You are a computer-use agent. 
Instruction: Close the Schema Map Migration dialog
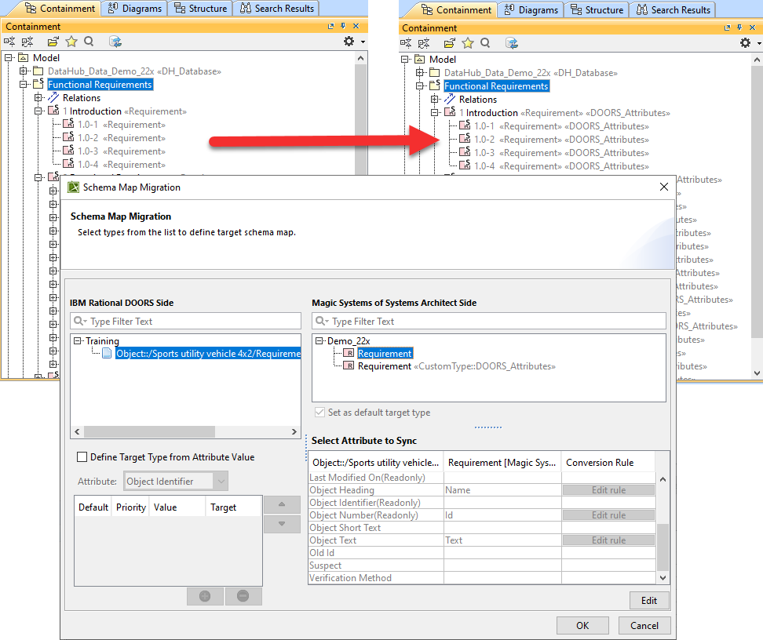point(664,187)
